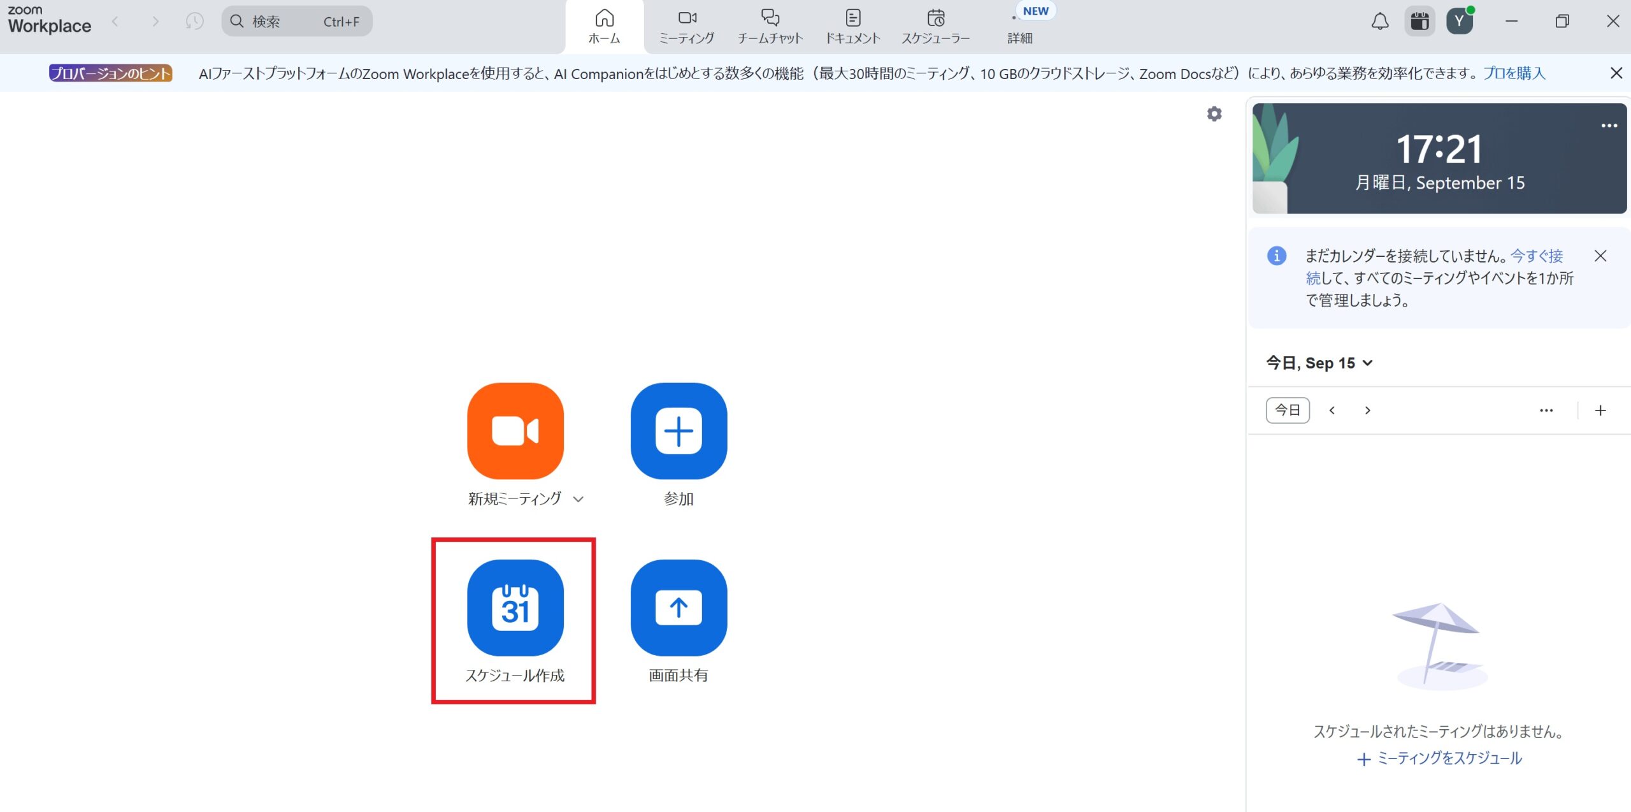Switch to the ミーティング tab
This screenshot has height=812, width=1631.
687,27
